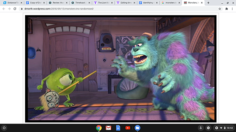Go forward to the next page
Viewport: 236px width, 132px height.
coord(9,9)
